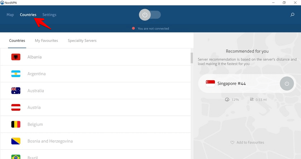Viewport: 301px width, 159px height.
Task: Click the NordVPN logo in title bar
Action: pos(2,3)
